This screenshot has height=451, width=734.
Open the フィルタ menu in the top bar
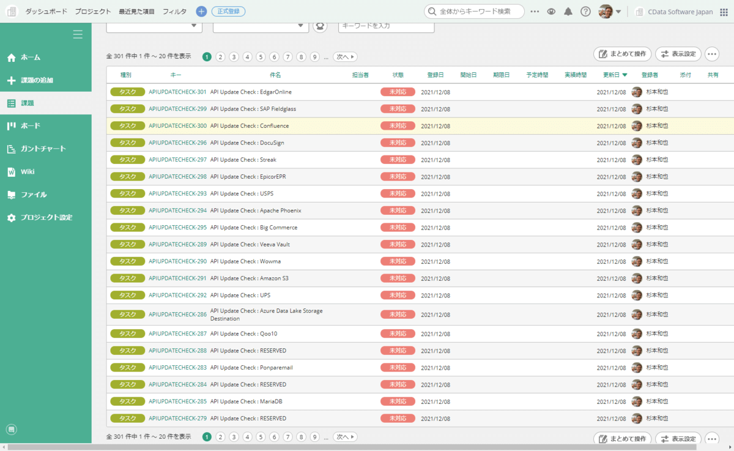[x=174, y=12]
